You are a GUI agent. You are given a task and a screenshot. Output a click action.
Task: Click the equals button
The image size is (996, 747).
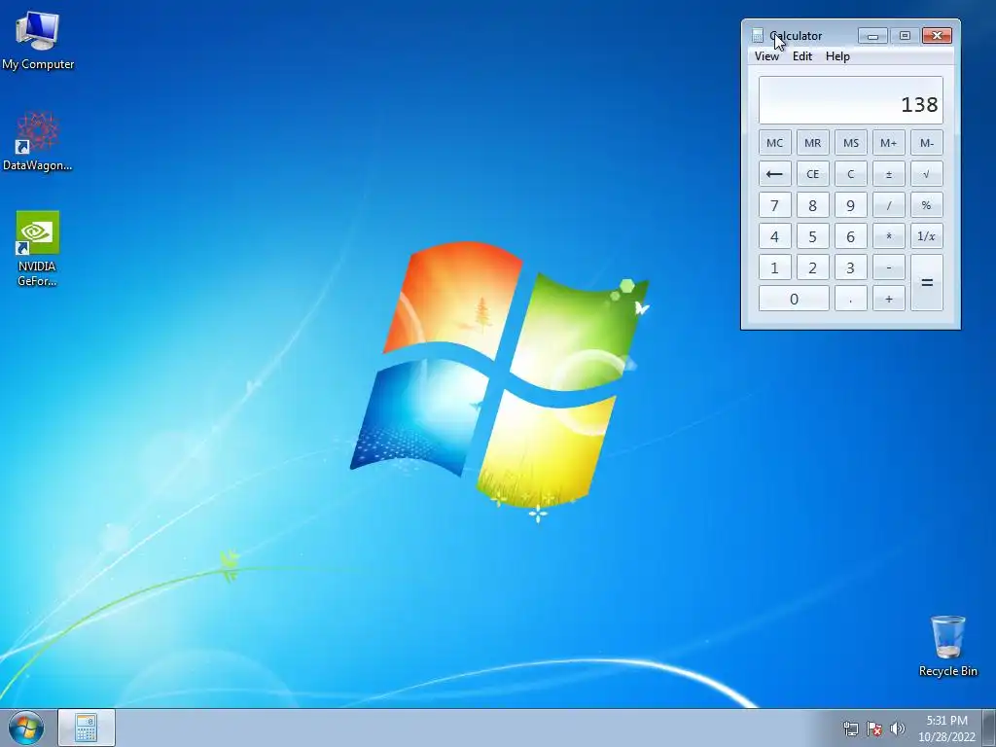click(x=927, y=283)
